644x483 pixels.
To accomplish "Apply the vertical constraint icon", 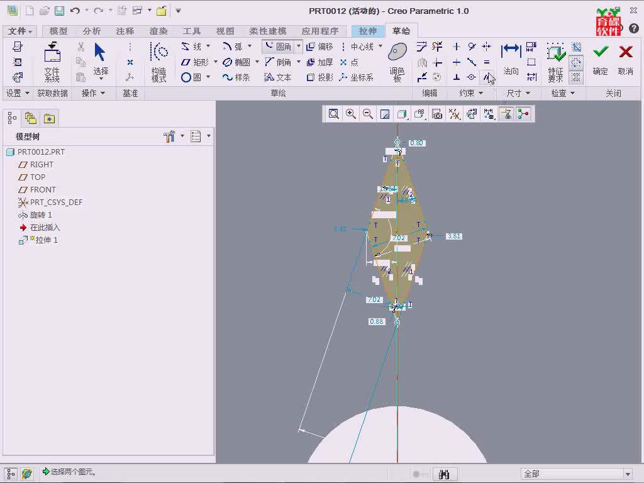I will pyautogui.click(x=457, y=47).
